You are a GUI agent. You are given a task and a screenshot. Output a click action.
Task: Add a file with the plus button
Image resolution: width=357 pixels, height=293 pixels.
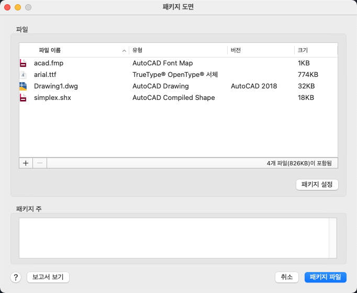[x=26, y=163]
